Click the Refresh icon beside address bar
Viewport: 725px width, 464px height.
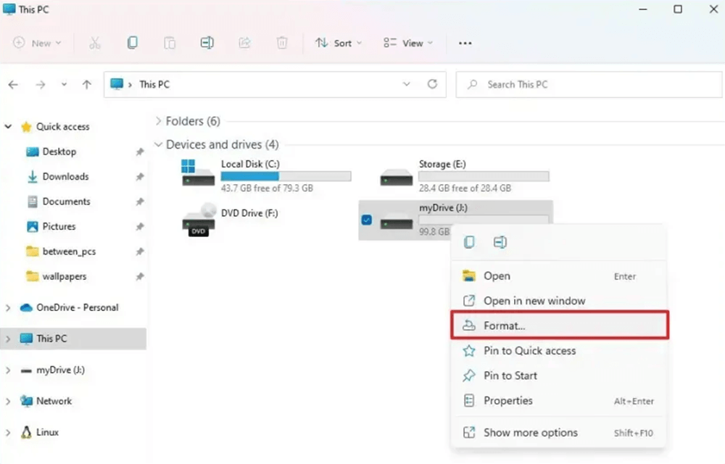pyautogui.click(x=432, y=84)
